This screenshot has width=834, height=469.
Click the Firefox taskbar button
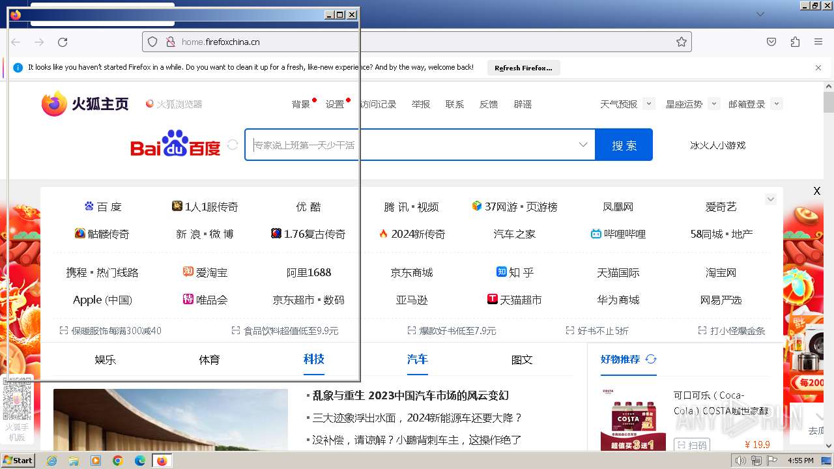[x=162, y=461]
